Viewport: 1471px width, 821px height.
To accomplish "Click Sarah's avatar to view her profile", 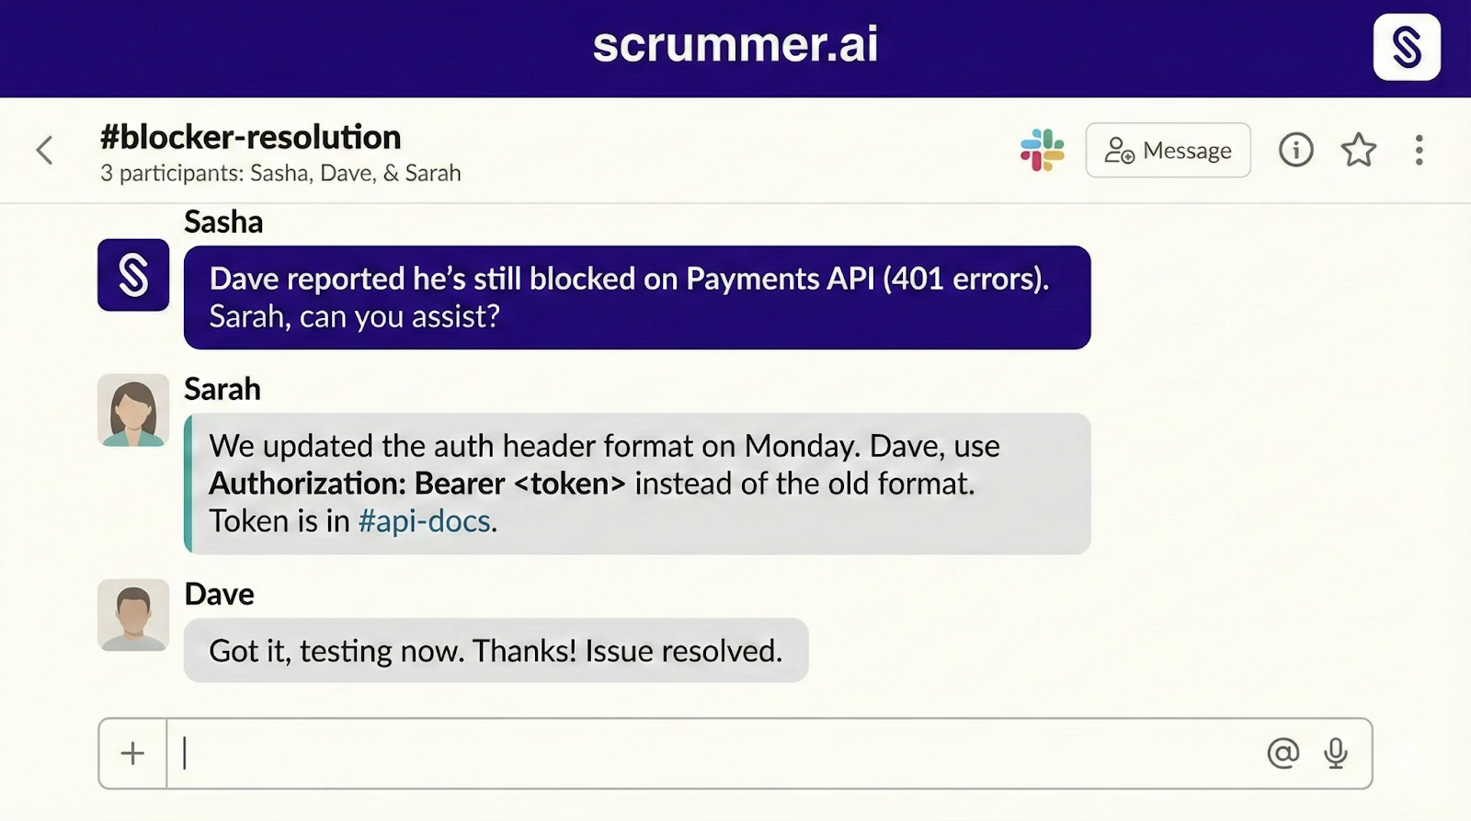I will coord(132,411).
